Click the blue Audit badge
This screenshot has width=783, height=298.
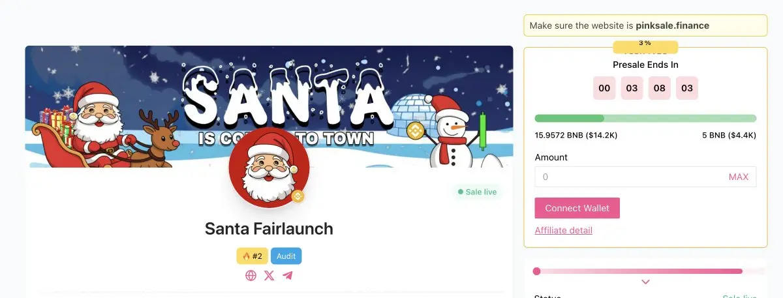click(x=286, y=256)
